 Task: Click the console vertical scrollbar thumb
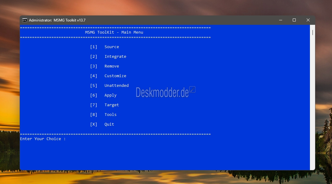coord(313,32)
